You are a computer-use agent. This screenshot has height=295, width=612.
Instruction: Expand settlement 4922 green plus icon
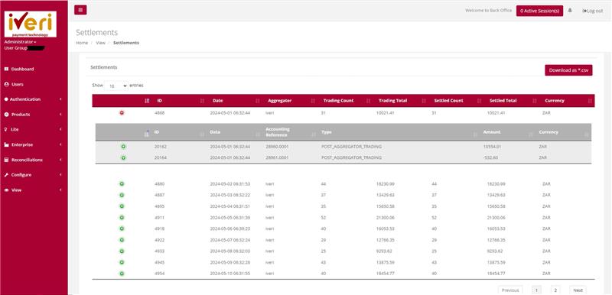coord(122,240)
